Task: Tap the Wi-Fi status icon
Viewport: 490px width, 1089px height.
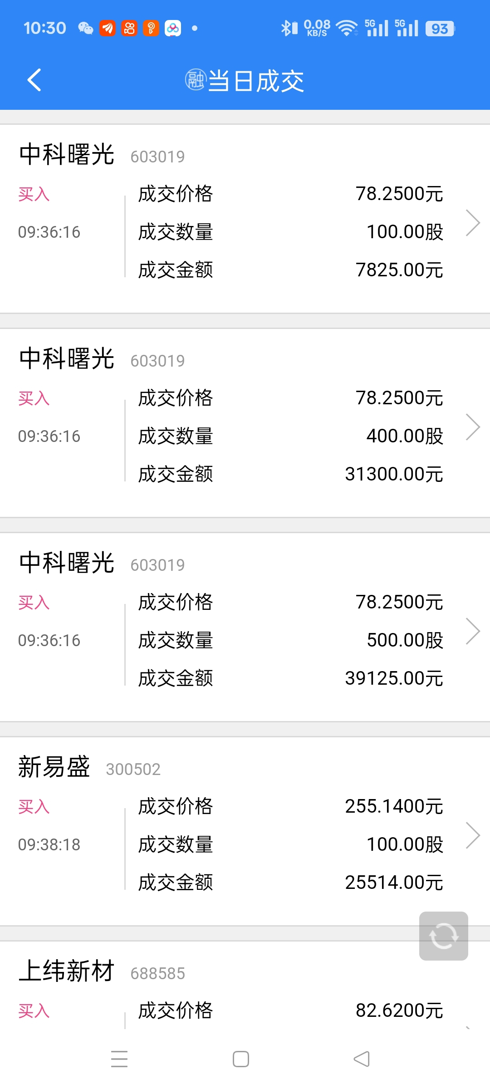Action: (x=347, y=28)
